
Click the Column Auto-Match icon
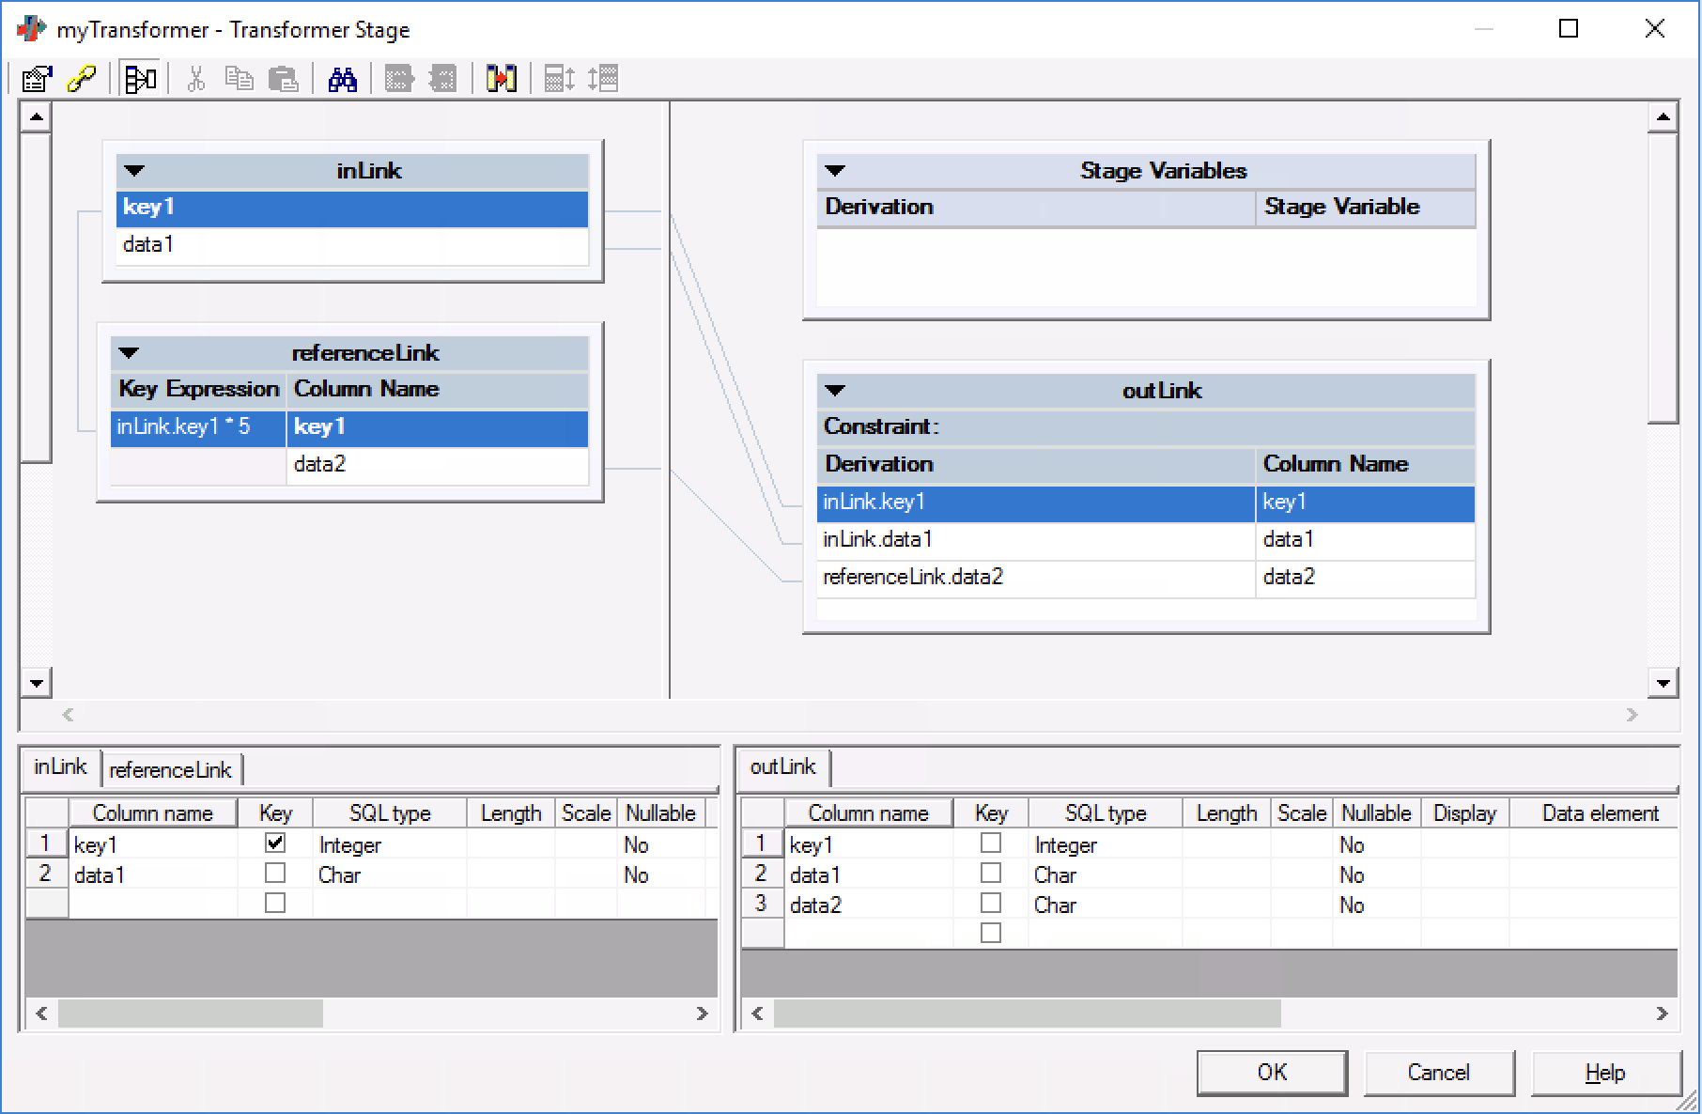(x=502, y=79)
